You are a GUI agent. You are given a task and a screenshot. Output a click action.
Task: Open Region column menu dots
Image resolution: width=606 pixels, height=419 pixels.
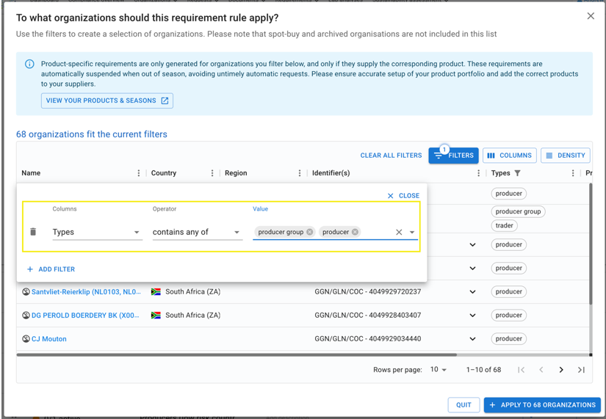tap(300, 173)
